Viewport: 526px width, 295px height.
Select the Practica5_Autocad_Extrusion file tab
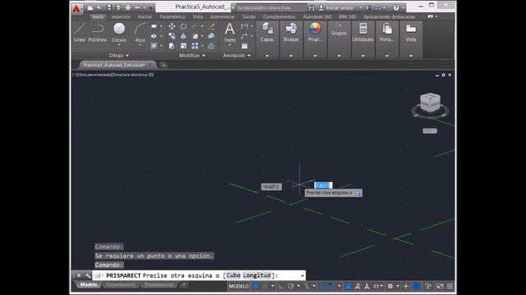[114, 65]
